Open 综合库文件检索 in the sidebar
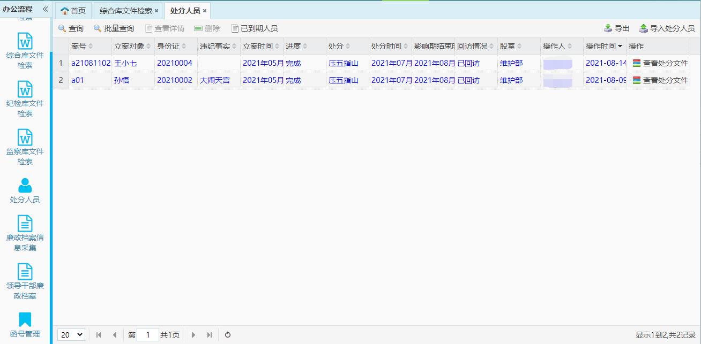Screen dimensions: 701x344 click(25, 51)
